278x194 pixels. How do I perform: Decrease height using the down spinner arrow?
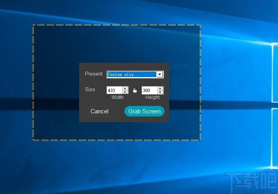(160, 92)
